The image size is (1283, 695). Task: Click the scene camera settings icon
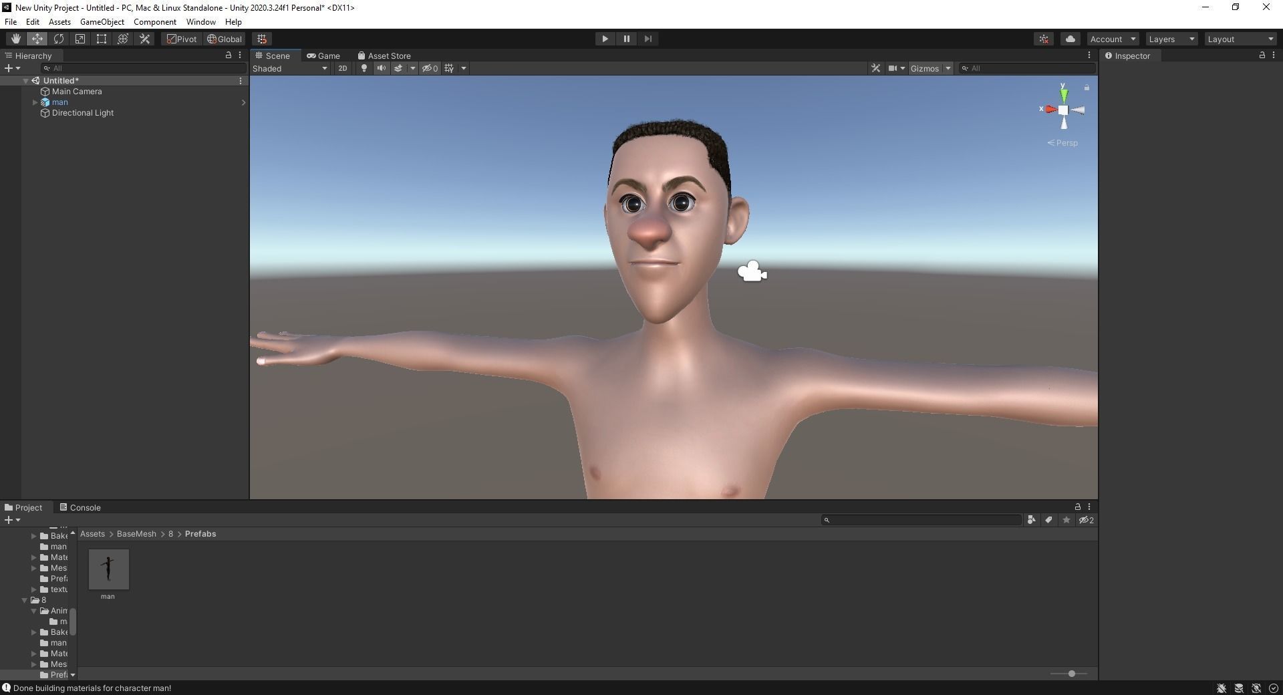[892, 68]
